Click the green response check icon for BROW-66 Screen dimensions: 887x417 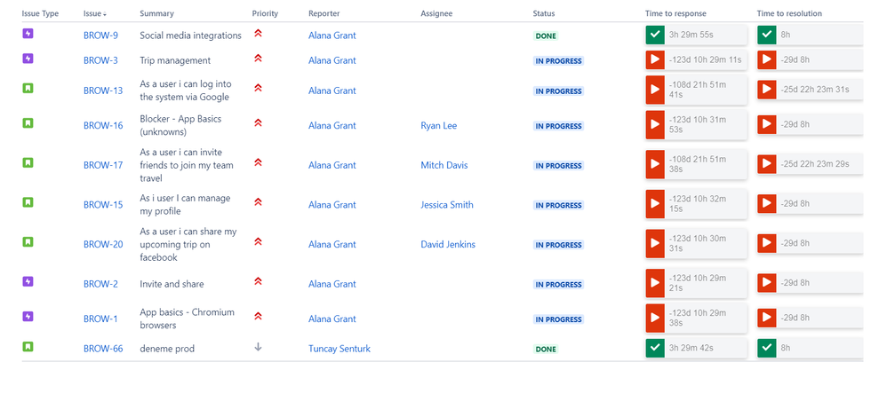point(655,348)
